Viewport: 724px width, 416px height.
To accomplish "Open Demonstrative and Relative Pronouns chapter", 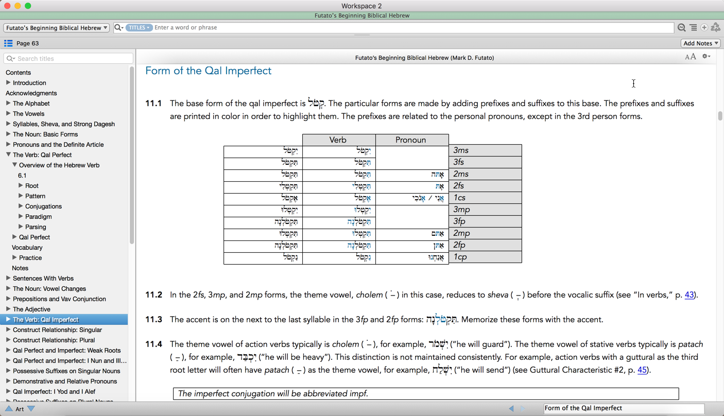I will (x=65, y=382).
